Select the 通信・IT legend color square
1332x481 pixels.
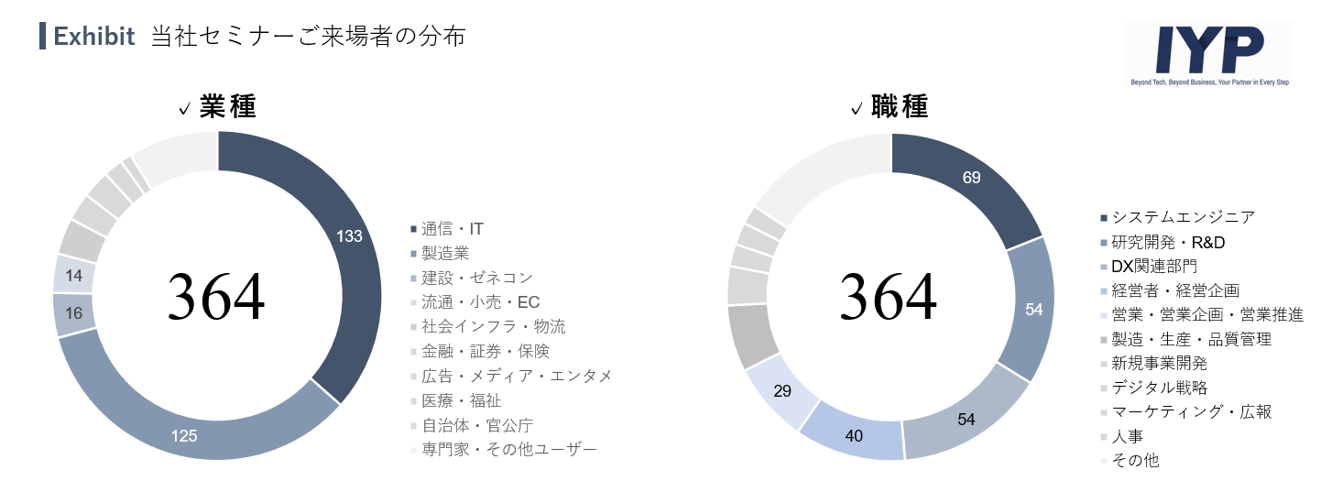click(413, 228)
